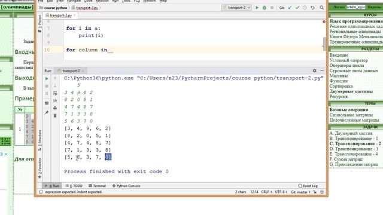
Task: Toggle the read-only lock icon in status bar
Action: [x=315, y=192]
